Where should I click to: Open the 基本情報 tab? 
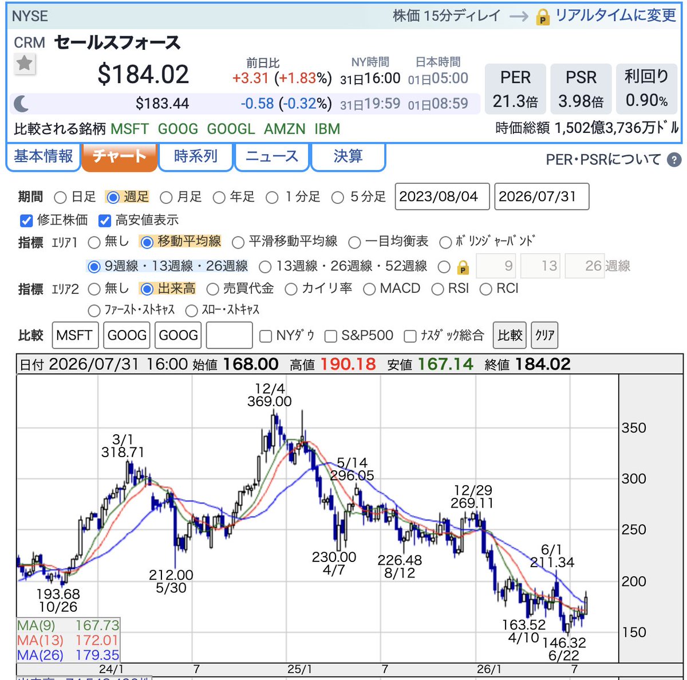point(44,156)
